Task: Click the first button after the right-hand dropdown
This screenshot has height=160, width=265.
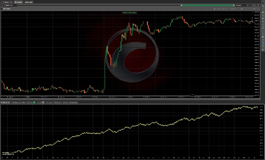Action: [x=250, y=5]
